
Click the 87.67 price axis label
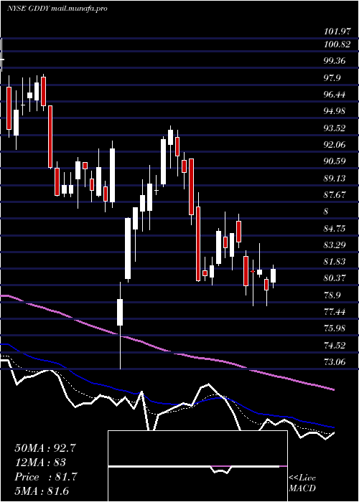coord(335,194)
